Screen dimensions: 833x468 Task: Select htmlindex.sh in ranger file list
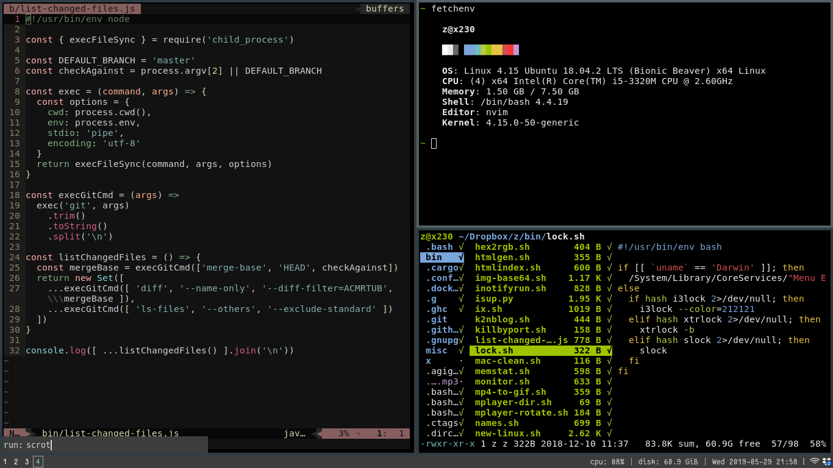[541, 268]
